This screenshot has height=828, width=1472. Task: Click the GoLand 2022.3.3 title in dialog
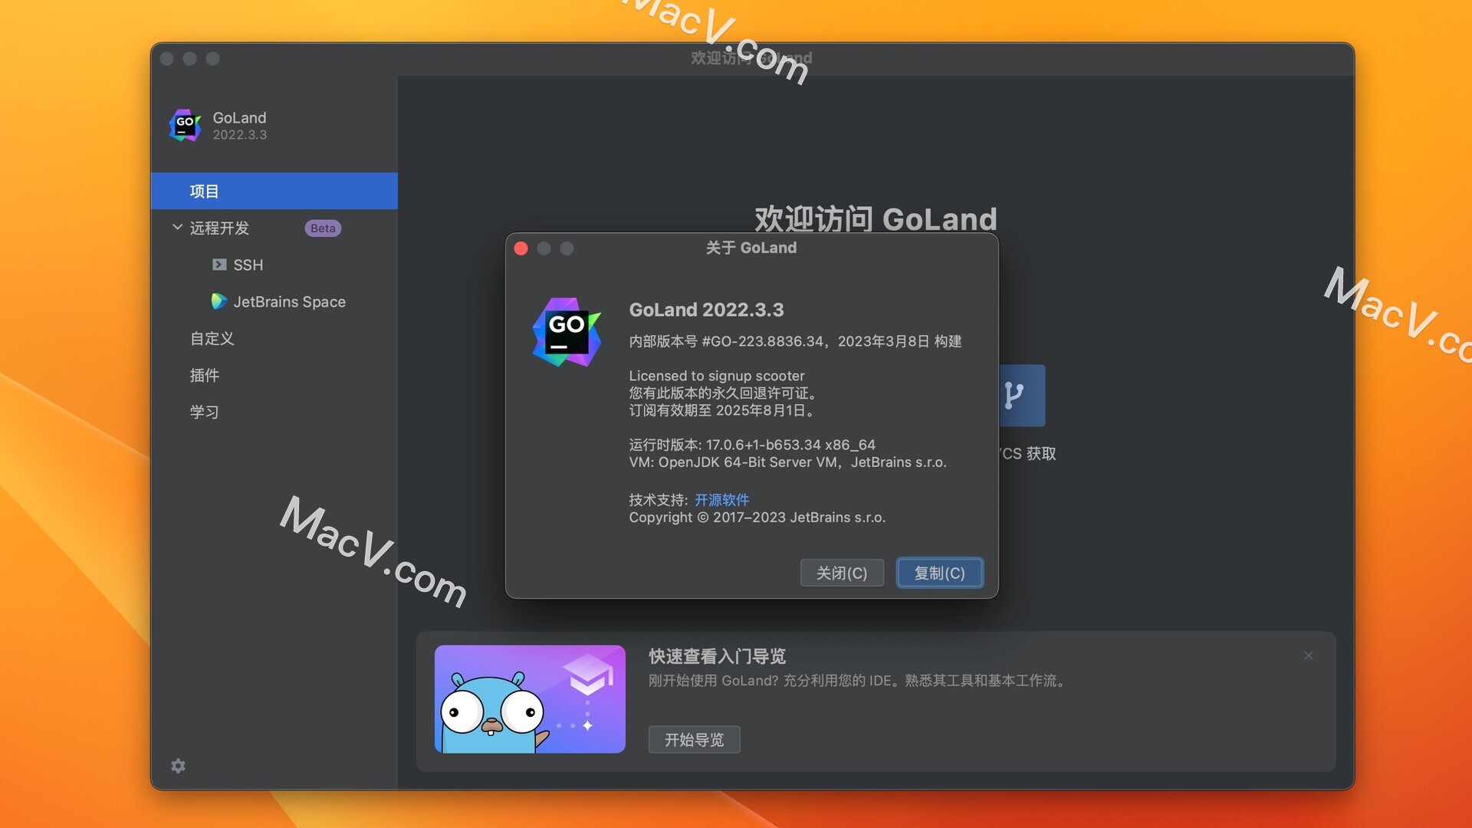(706, 310)
